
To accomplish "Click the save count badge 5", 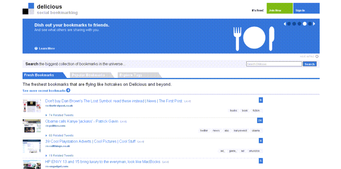I will coord(261,161).
